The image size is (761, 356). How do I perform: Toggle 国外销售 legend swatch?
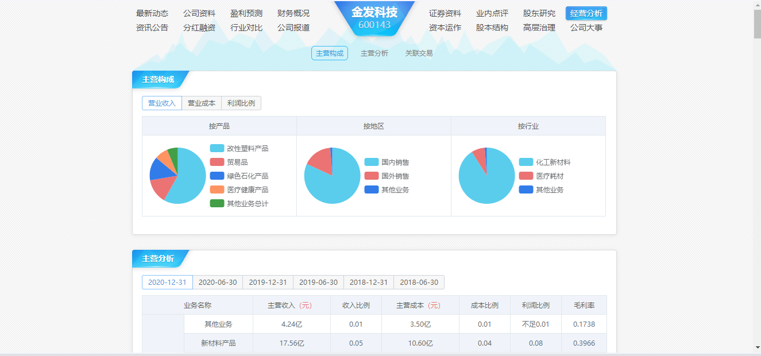(372, 176)
